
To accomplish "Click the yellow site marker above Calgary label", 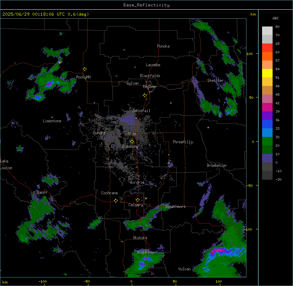I will click(x=138, y=200).
